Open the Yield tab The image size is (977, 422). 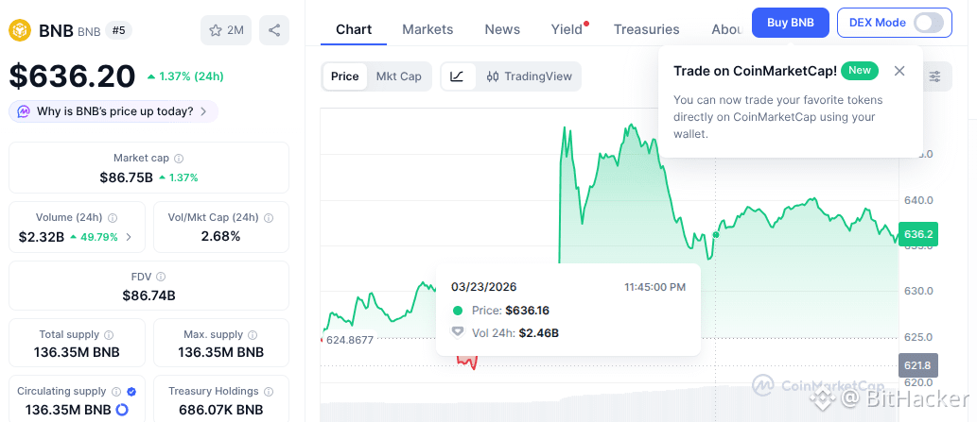567,29
